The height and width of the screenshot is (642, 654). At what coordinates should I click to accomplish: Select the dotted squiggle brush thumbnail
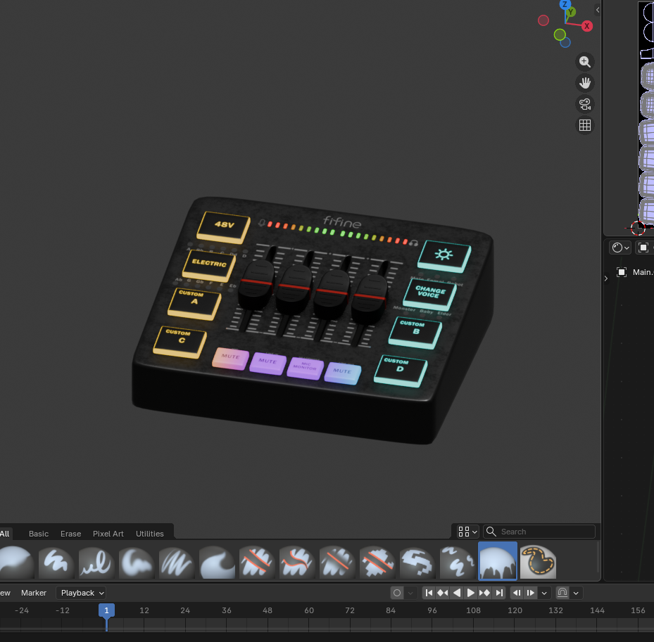[x=457, y=561]
